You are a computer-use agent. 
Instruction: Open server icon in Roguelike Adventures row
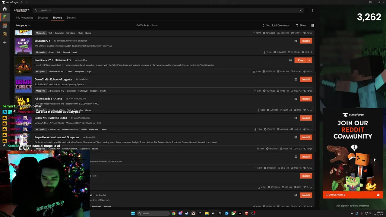(x=296, y=137)
